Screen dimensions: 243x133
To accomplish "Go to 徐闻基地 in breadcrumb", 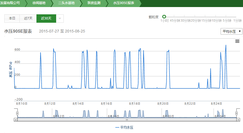I will (x=39, y=3).
